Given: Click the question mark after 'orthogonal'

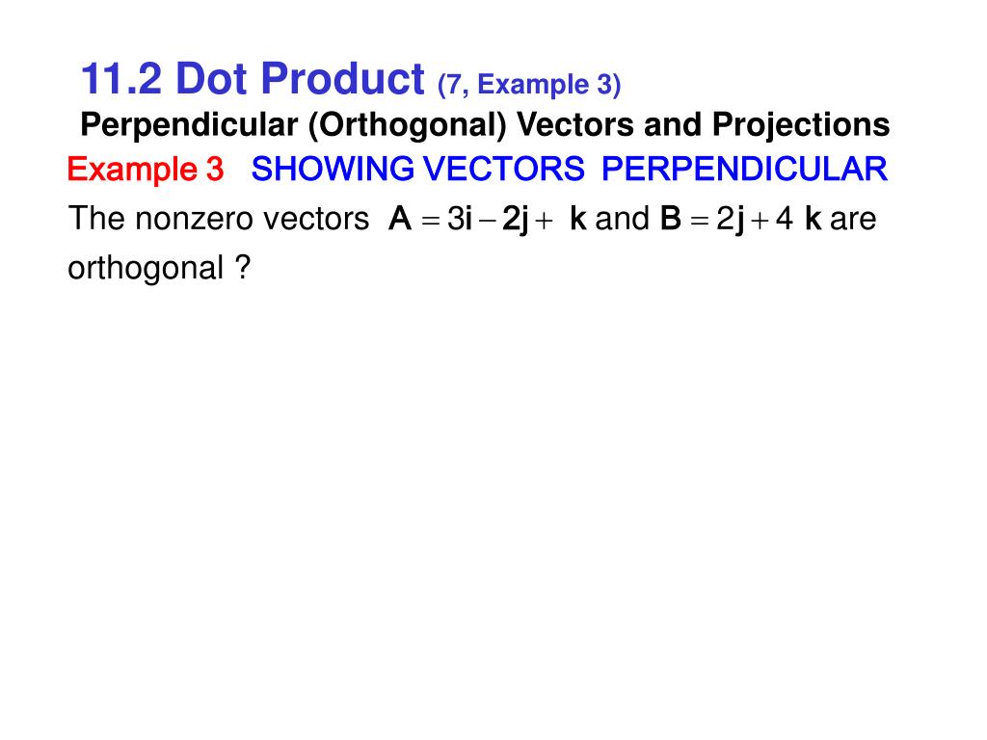Looking at the screenshot, I should pos(243,268).
